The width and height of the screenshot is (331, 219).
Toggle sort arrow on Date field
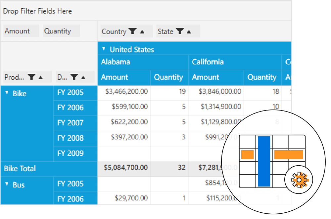pyautogui.click(x=83, y=77)
